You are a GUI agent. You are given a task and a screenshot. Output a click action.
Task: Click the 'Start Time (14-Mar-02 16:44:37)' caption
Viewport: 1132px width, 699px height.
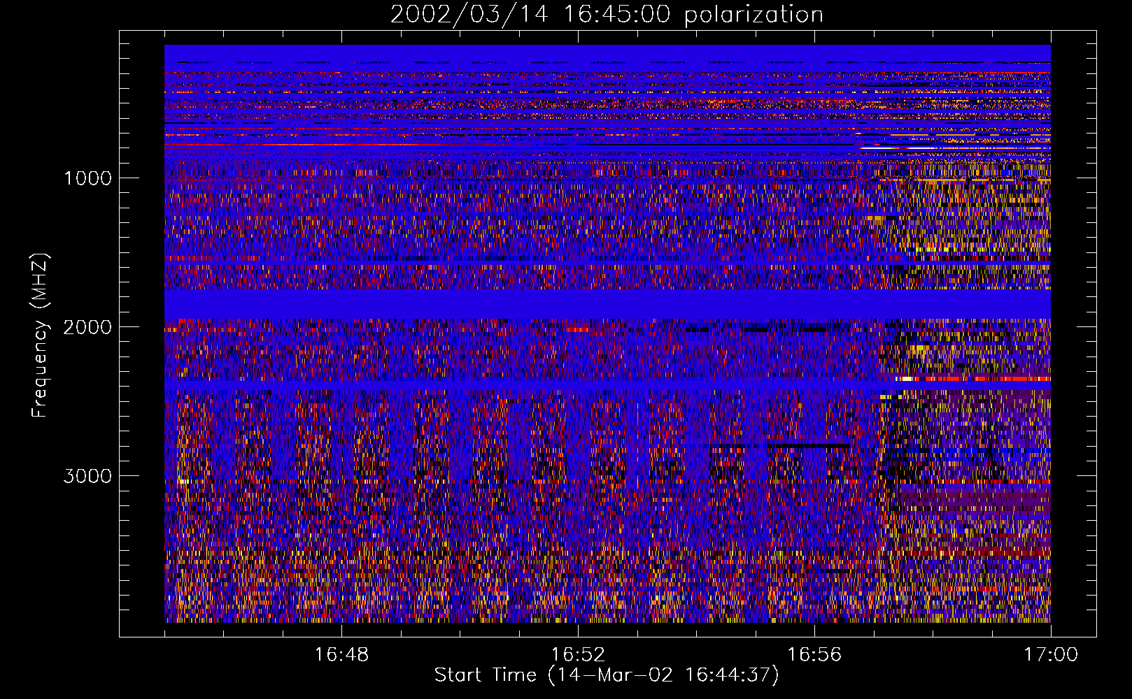point(607,675)
